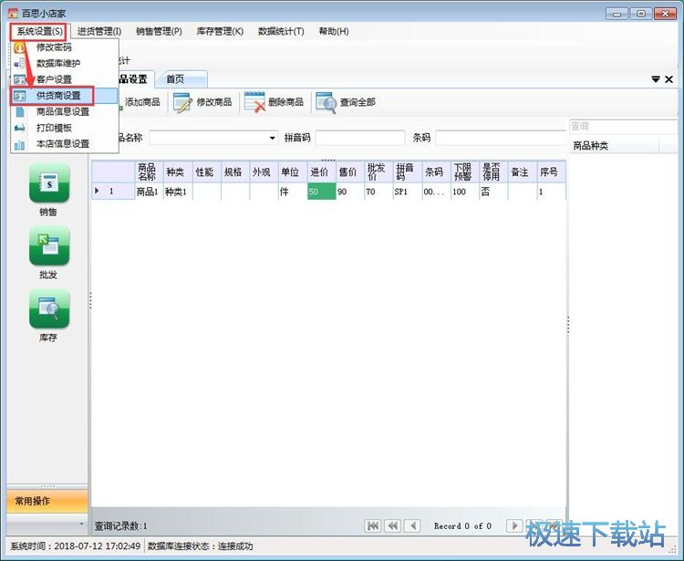
Task: Sort by 种类 column header
Action: click(x=178, y=171)
